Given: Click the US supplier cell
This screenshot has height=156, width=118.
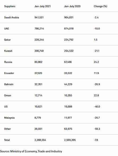Looking at the screenshot, I should pos(6,107).
